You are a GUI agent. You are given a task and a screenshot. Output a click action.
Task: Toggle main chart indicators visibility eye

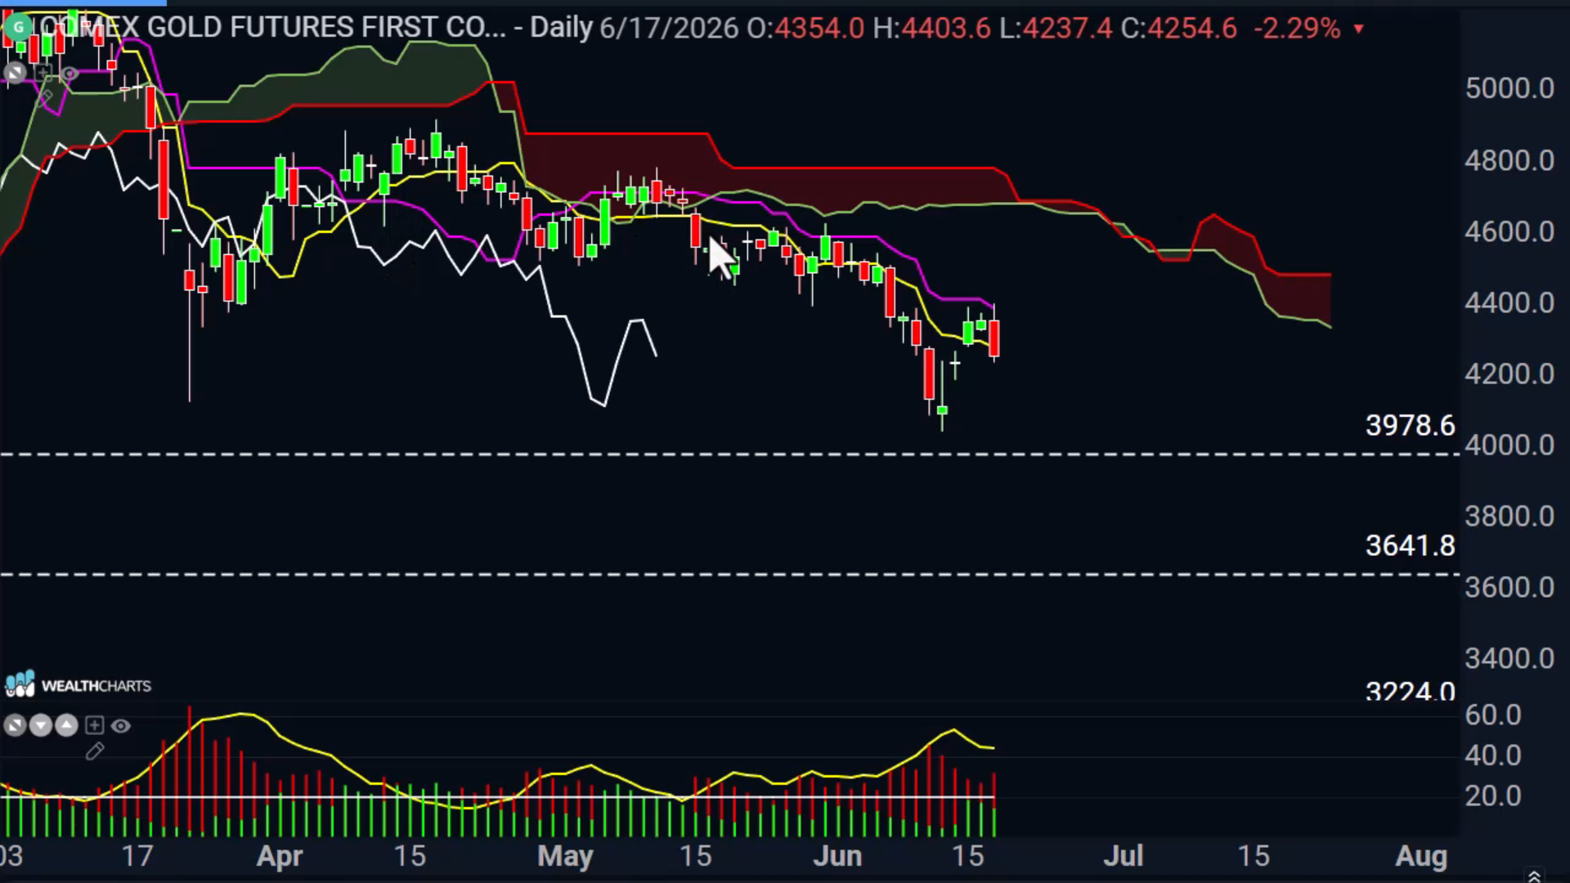click(x=70, y=74)
